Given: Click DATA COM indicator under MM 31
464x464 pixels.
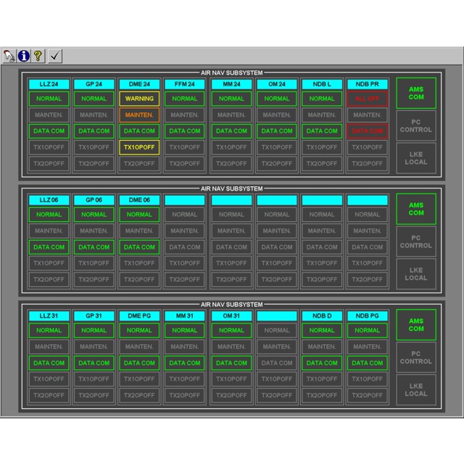Looking at the screenshot, I should point(185,363).
